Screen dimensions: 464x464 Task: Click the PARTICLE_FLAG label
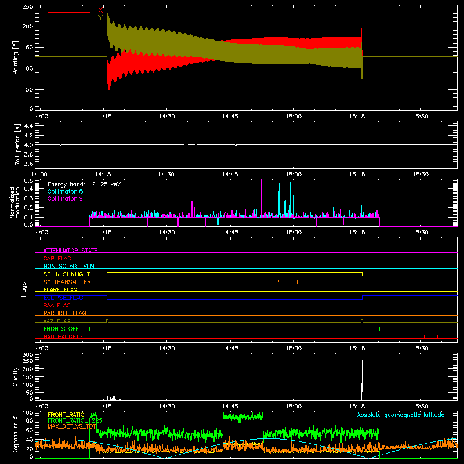coord(65,313)
